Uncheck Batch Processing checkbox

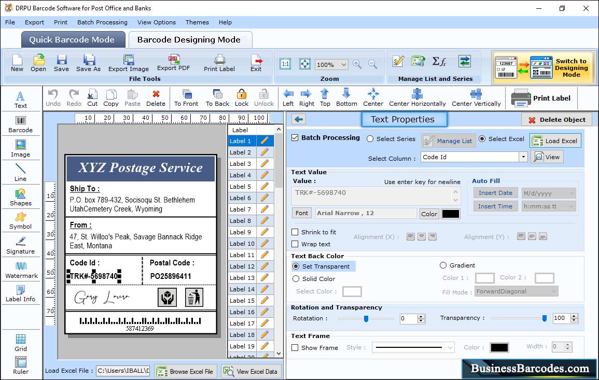295,138
